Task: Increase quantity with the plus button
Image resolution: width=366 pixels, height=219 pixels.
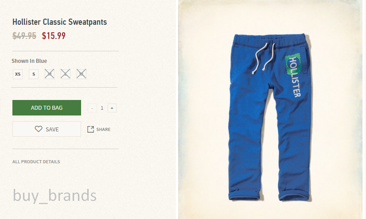Action: [112, 108]
